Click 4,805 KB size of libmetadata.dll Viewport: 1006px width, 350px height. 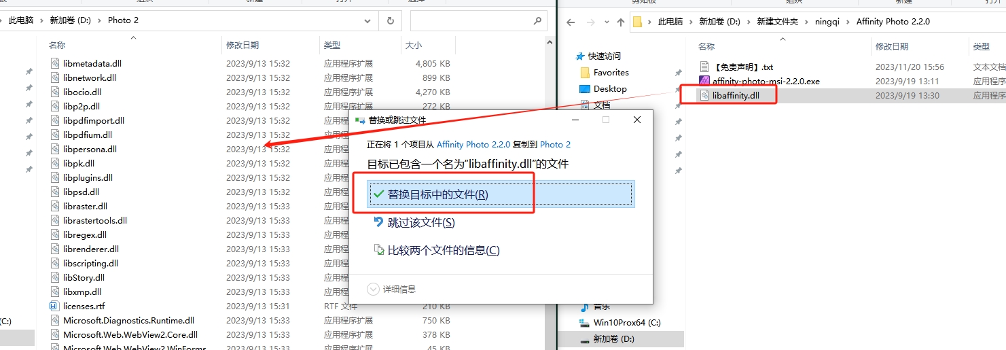tap(433, 63)
